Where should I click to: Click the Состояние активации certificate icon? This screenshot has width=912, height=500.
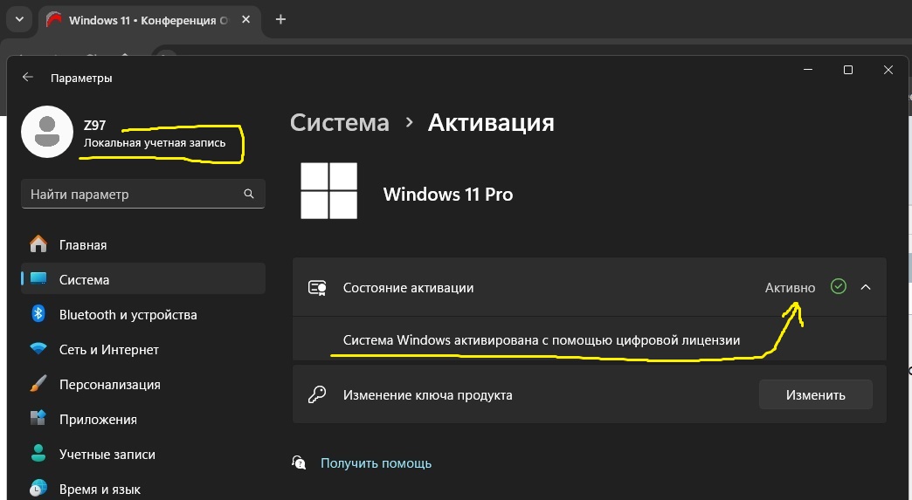tap(317, 287)
